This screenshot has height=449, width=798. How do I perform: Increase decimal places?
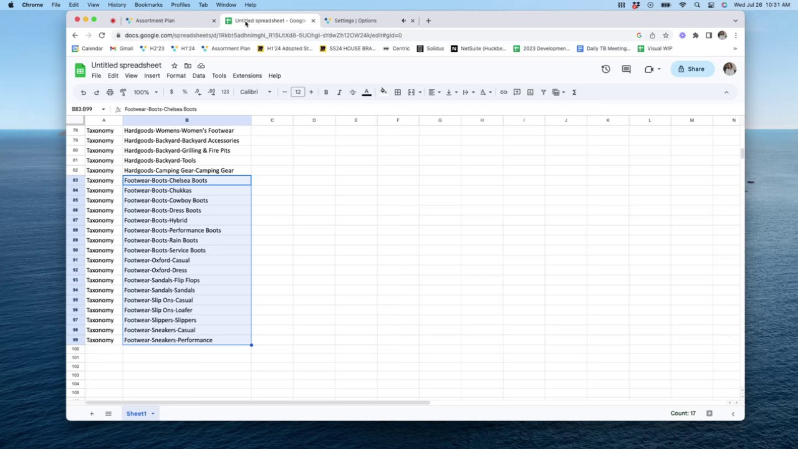pos(211,92)
